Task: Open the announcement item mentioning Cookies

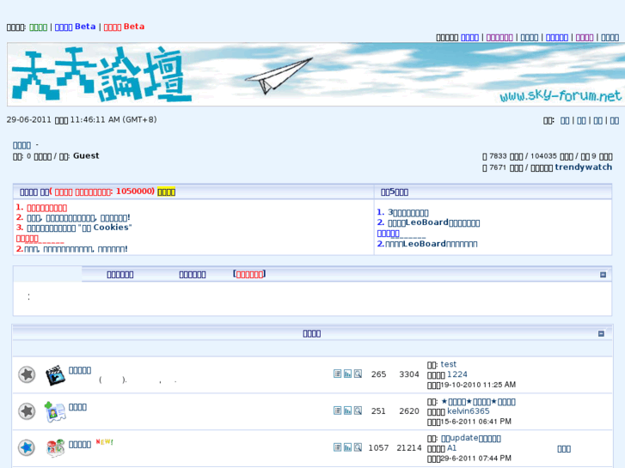Action: tap(79, 228)
